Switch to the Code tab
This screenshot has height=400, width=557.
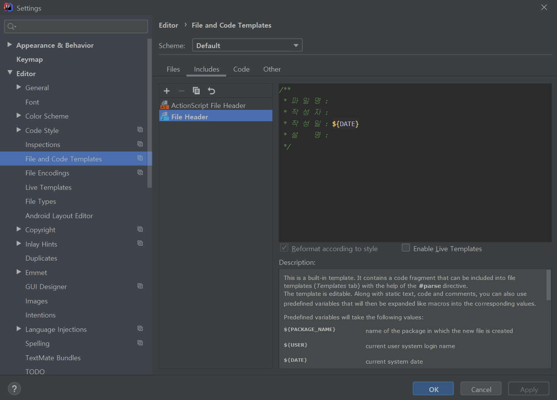point(241,69)
